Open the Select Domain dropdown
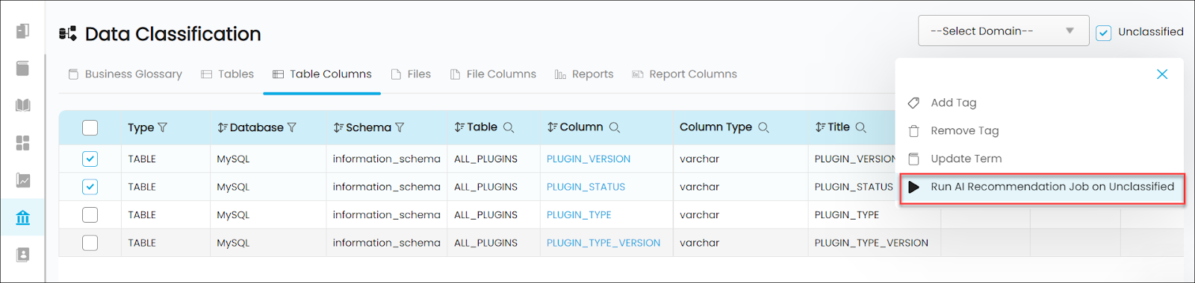Viewport: 1195px width, 283px height. (x=1003, y=31)
